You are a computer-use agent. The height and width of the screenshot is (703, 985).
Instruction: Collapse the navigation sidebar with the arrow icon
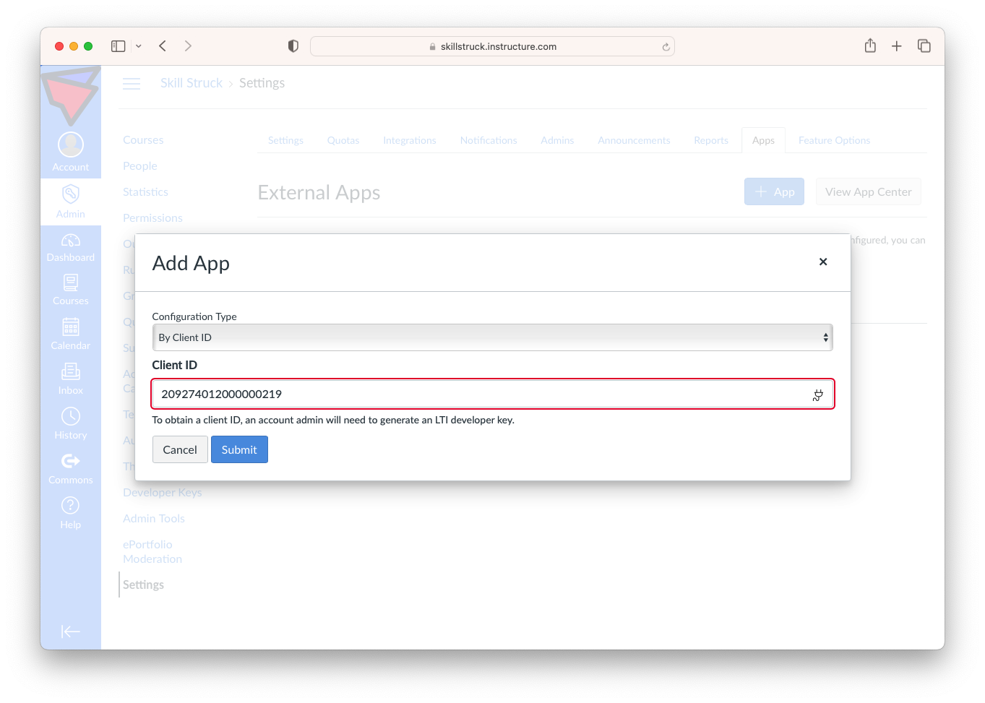coord(70,631)
